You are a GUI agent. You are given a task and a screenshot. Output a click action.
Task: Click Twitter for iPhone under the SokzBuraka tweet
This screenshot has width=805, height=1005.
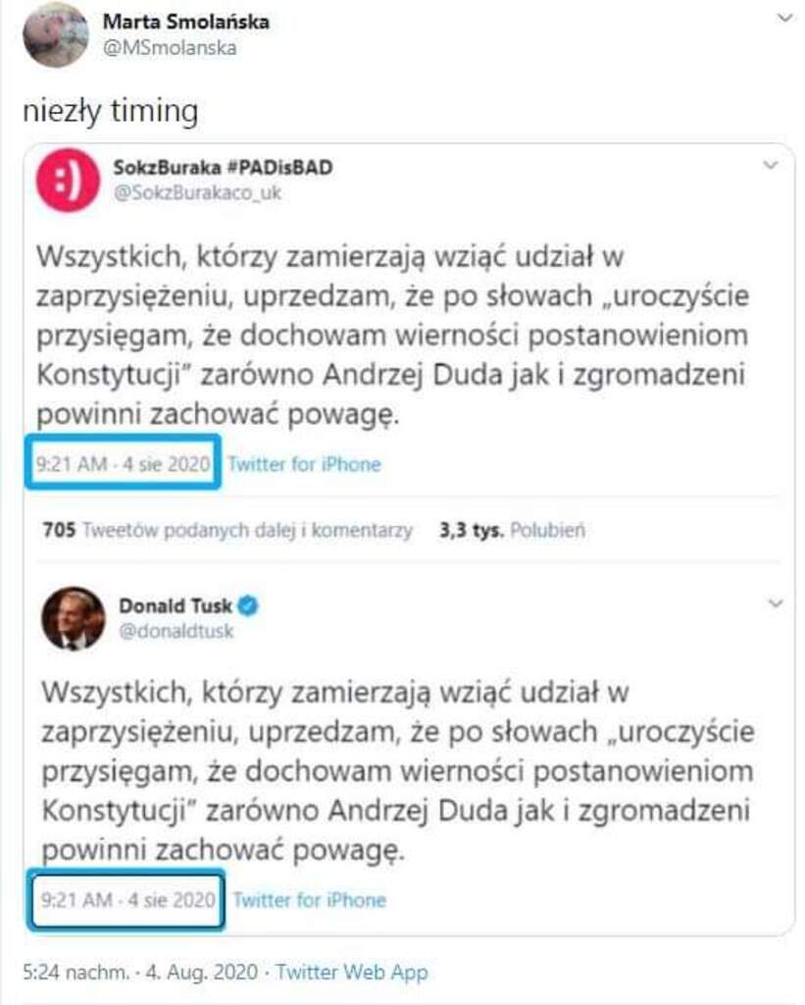click(304, 464)
